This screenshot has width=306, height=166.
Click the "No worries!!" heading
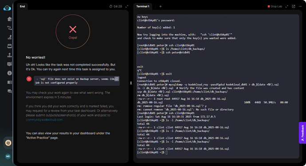click(x=35, y=58)
